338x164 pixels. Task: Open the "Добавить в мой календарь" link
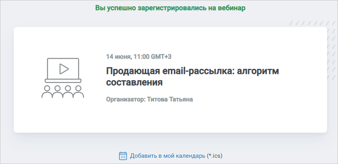[168, 156]
